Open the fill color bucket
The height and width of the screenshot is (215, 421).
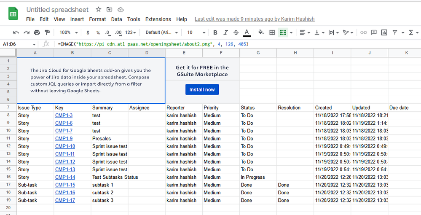[261, 32]
